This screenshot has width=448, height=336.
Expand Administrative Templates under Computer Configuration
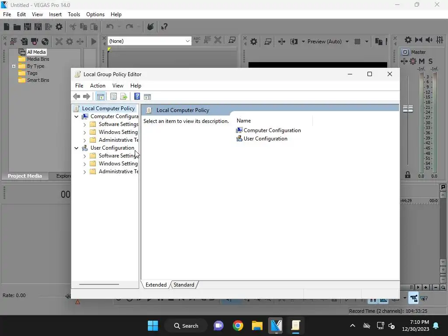[x=84, y=140]
